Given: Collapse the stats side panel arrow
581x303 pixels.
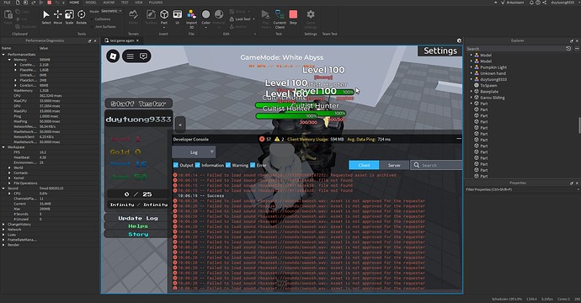Looking at the screenshot, I should (180, 125).
